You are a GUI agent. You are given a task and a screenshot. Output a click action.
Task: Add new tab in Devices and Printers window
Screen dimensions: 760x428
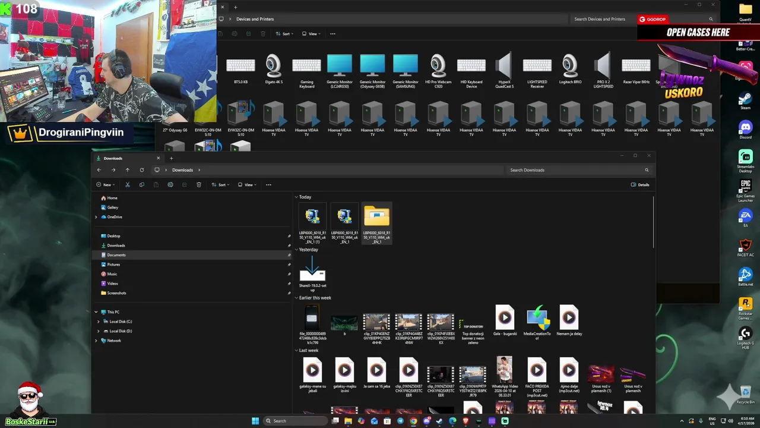point(235,7)
